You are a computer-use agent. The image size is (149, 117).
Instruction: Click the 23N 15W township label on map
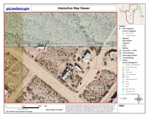click(x=61, y=58)
